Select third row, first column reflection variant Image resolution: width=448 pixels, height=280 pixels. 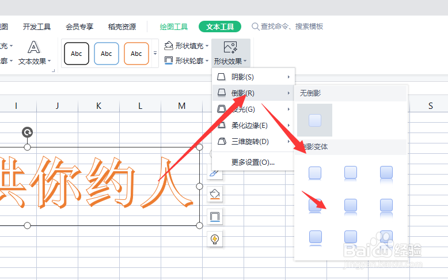pyautogui.click(x=316, y=238)
